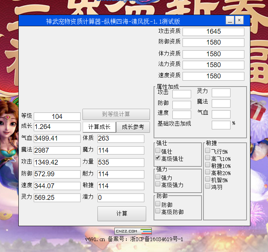Focus the 魔法 field showing 2987

[57, 150]
